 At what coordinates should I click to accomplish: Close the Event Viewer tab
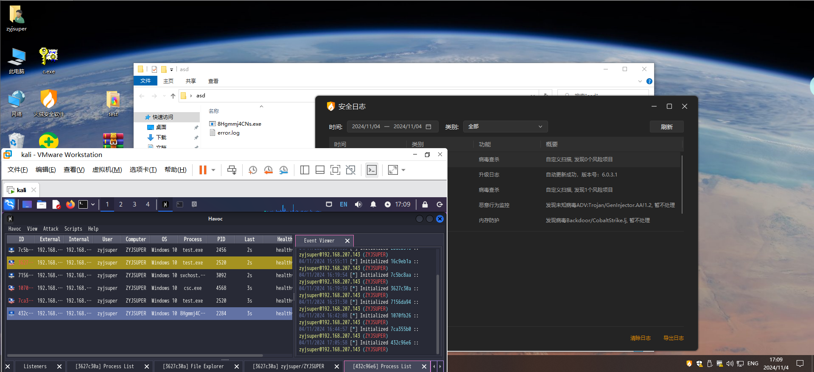(347, 241)
